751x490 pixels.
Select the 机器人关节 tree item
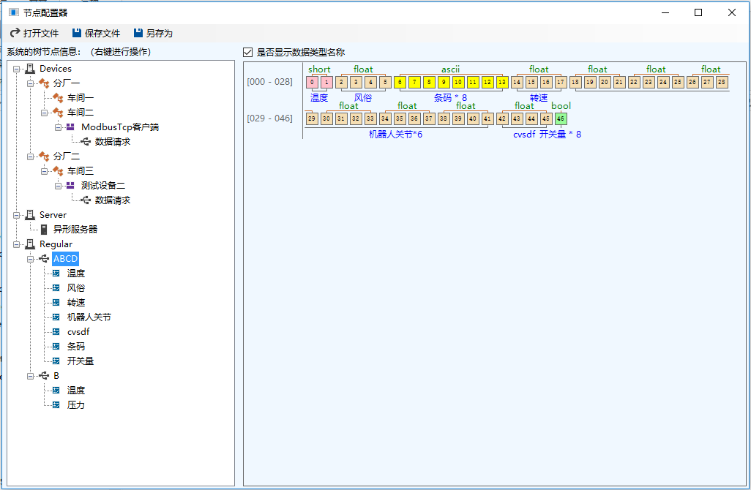[x=89, y=317]
